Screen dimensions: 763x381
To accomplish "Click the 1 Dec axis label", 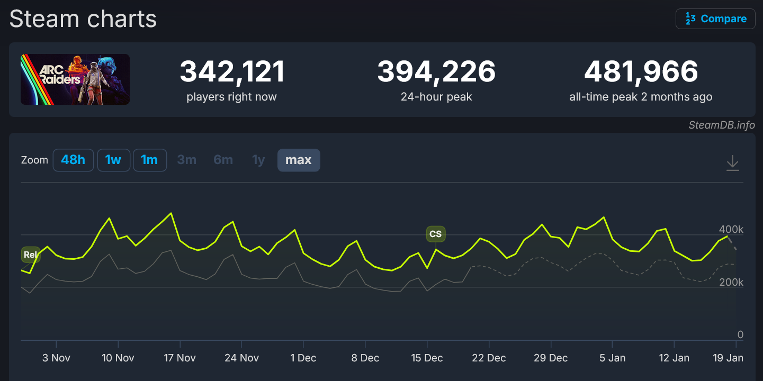I will [x=303, y=358].
